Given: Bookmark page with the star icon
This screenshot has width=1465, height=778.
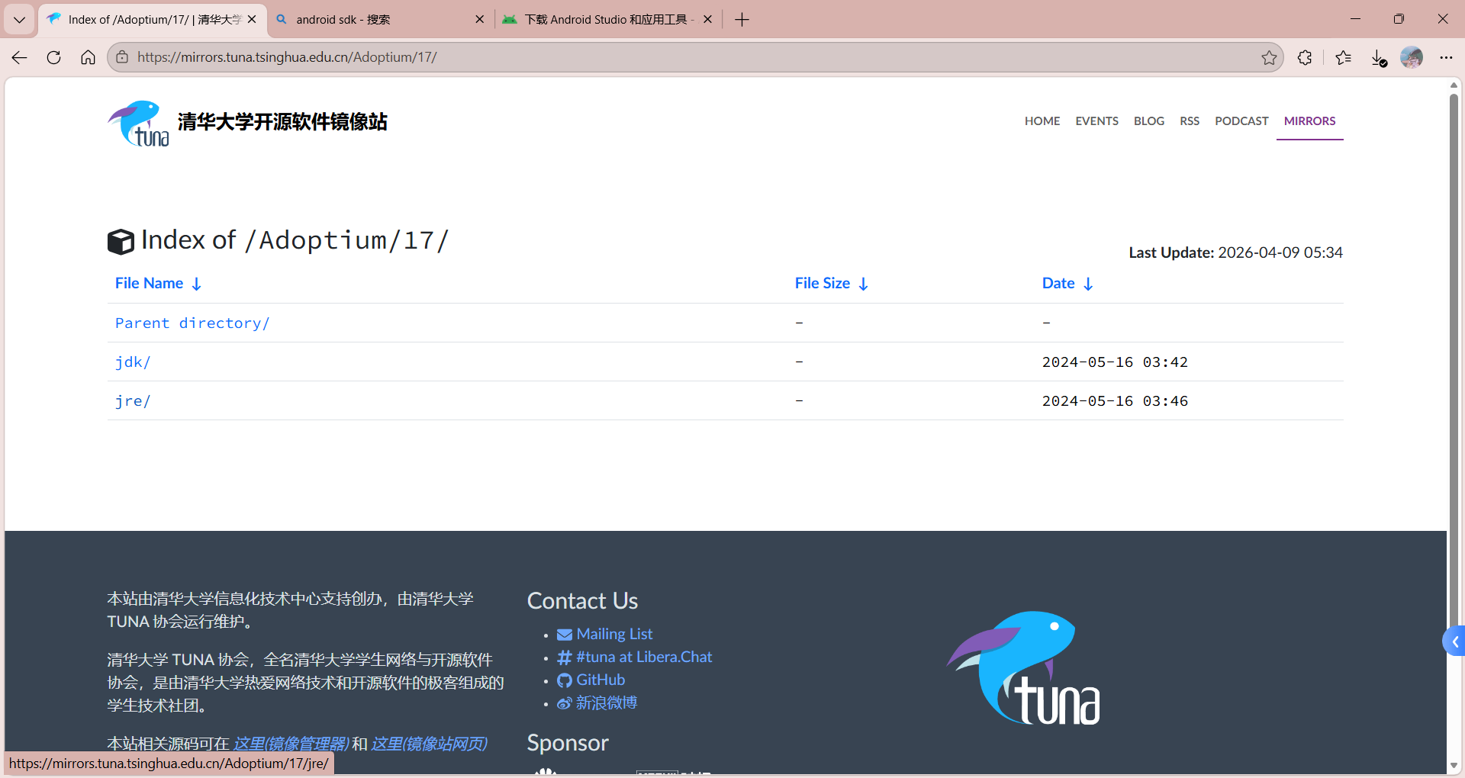Looking at the screenshot, I should pos(1269,57).
